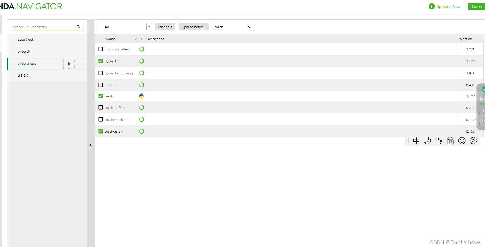This screenshot has width=485, height=247.
Task: Select the pytorchgpu environment
Action: [x=47, y=64]
